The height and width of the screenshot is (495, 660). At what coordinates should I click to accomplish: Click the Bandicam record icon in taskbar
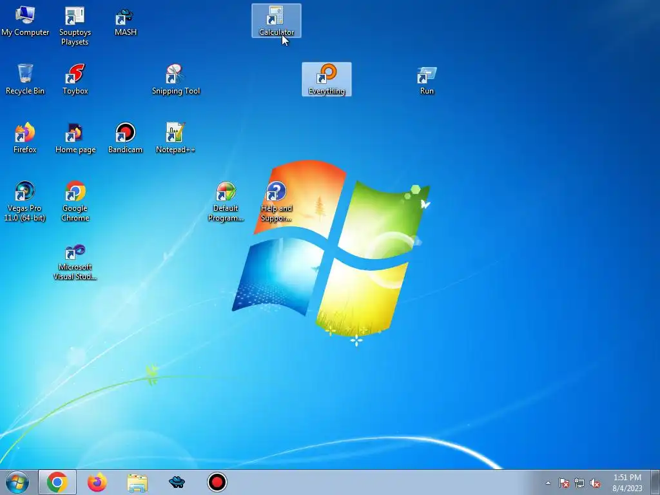tap(217, 482)
